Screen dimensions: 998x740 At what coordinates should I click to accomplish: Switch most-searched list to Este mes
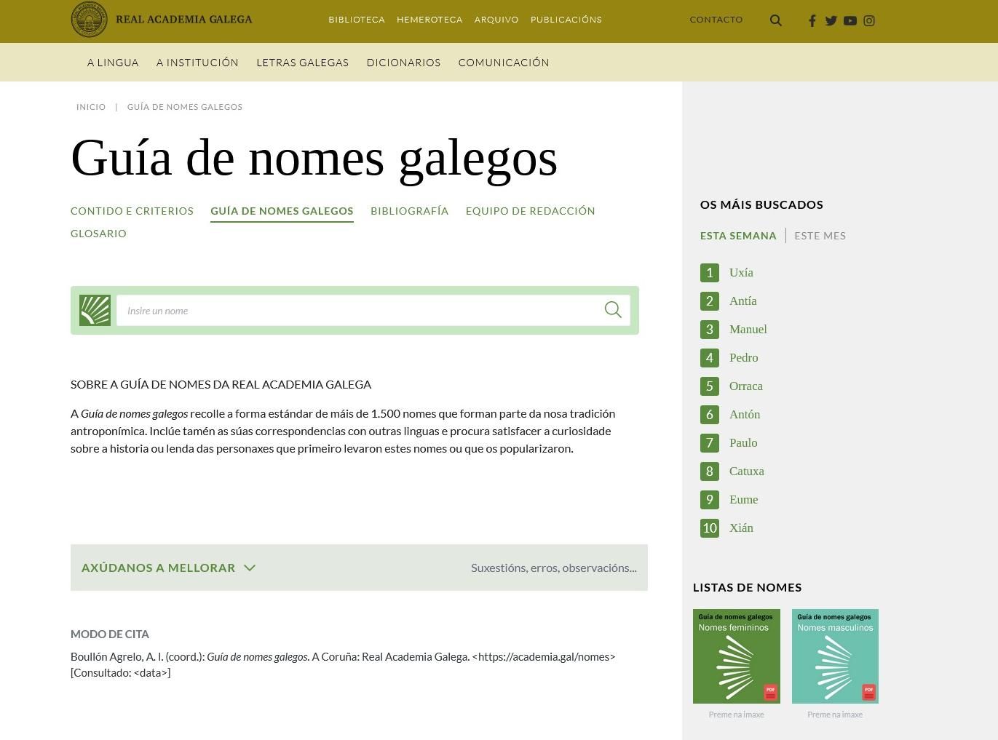tap(820, 236)
